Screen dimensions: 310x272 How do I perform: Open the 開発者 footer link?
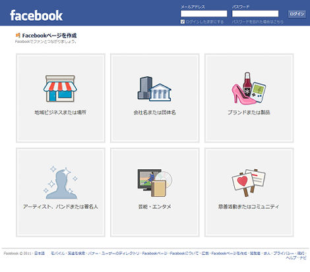(x=255, y=254)
